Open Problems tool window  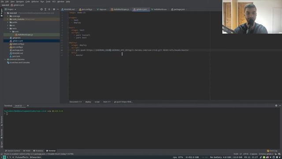click(38, 151)
